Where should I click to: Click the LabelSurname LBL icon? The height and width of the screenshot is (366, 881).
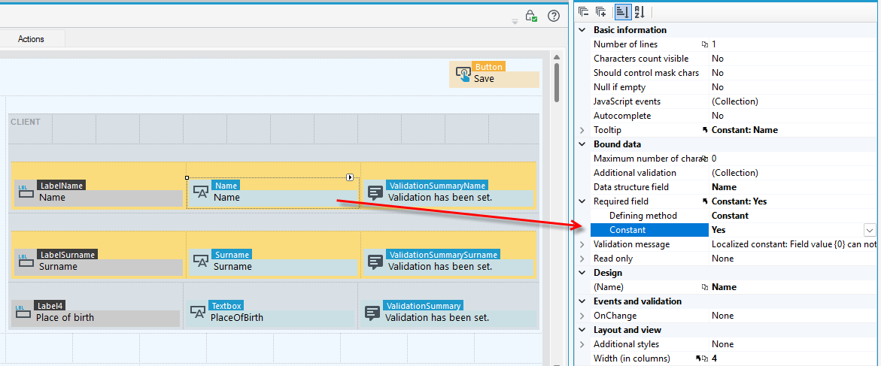(25, 261)
